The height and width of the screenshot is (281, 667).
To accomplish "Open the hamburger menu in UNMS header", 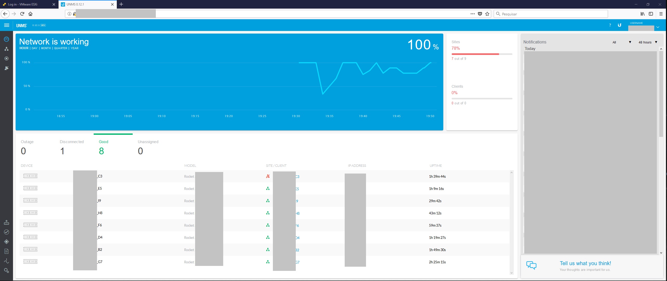I will 7,25.
